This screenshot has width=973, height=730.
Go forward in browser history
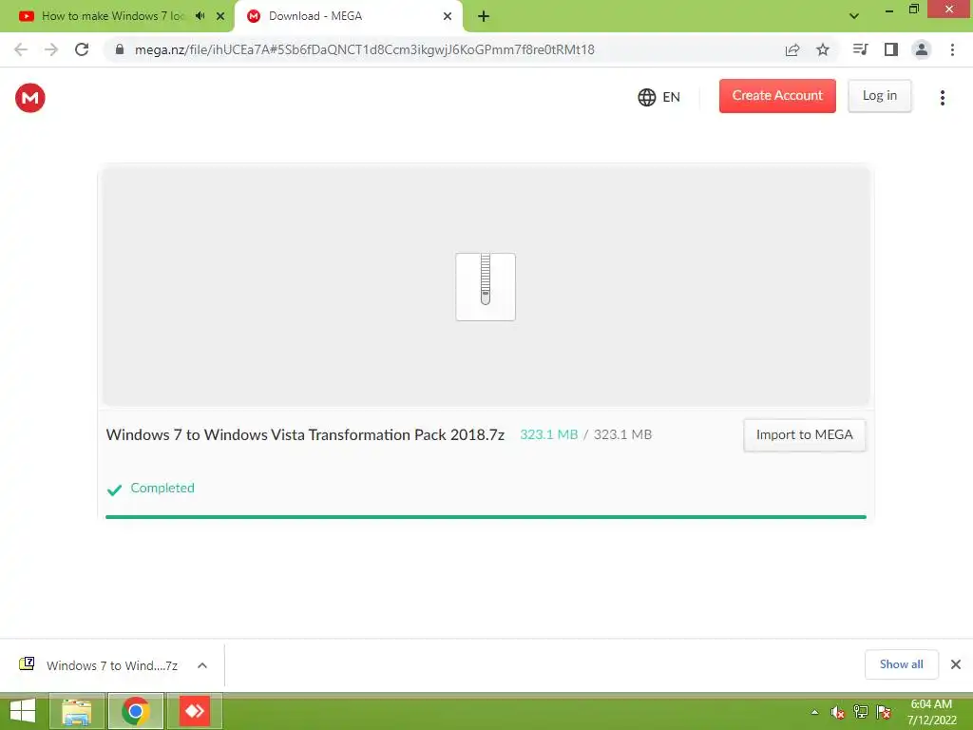click(51, 49)
